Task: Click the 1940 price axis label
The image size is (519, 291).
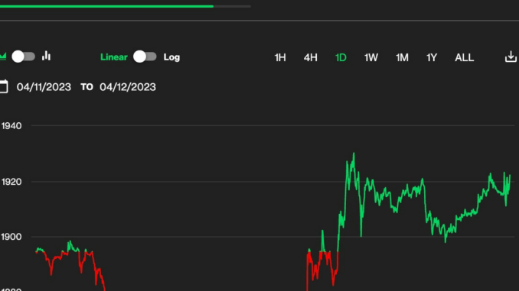Action: [11, 126]
